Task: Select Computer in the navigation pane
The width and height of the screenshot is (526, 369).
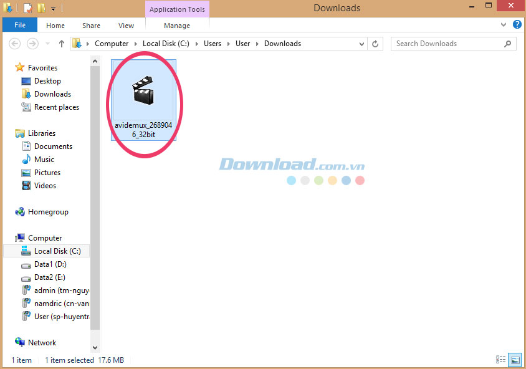Action: (45, 238)
